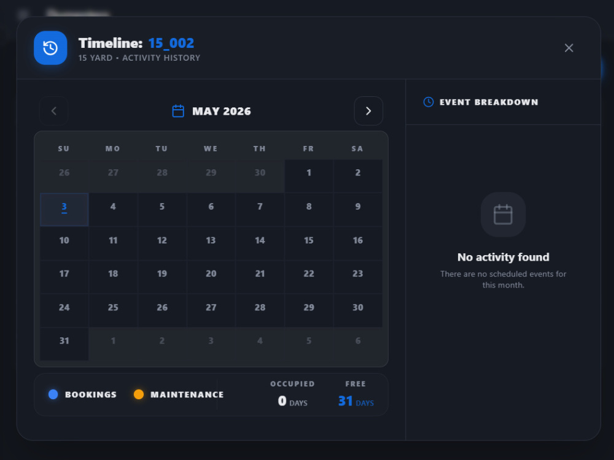Viewport: 614px width, 460px height.
Task: Select day 18 in May
Action: [x=113, y=277]
